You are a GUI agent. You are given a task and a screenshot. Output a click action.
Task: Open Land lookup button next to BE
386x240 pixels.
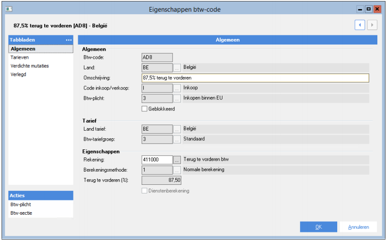point(177,68)
